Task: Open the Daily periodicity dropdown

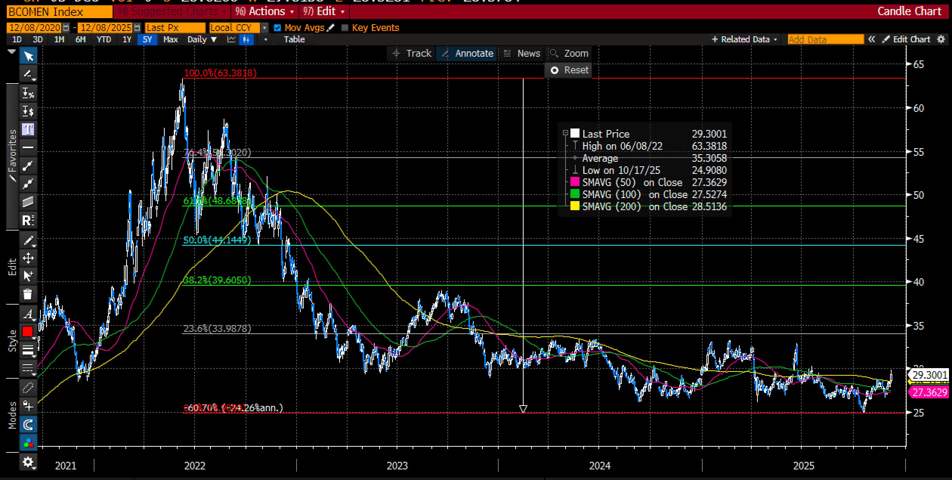Action: coord(202,39)
